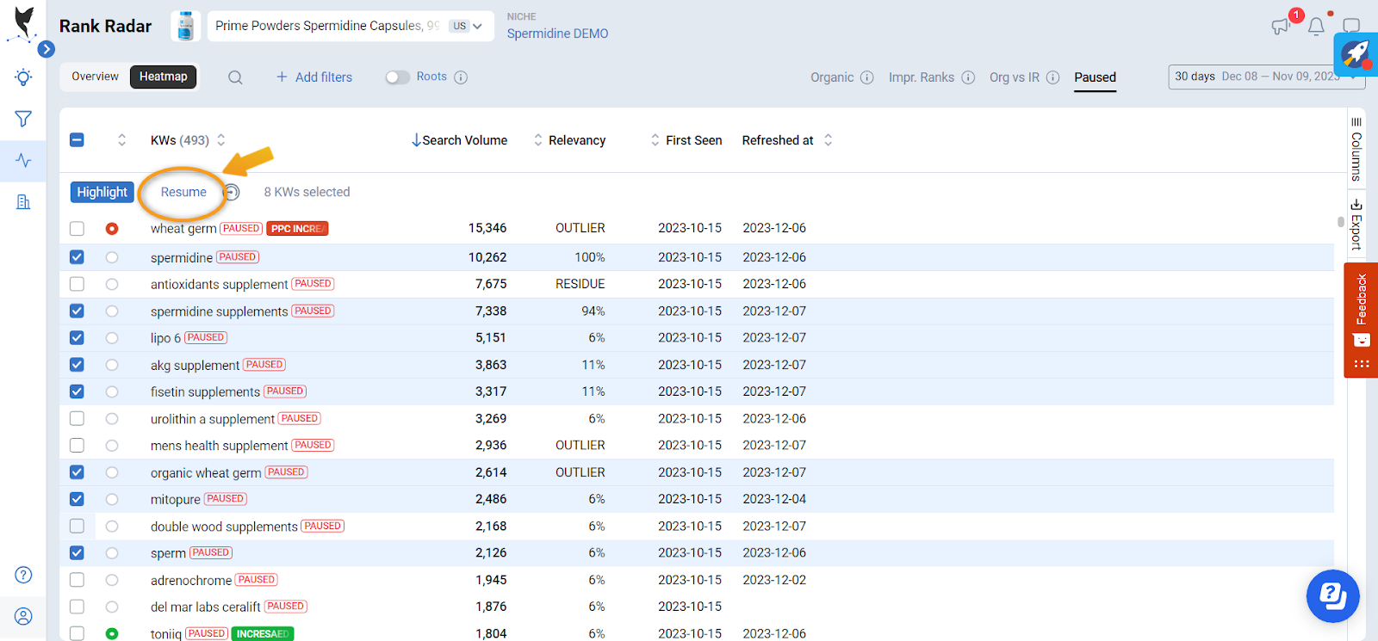Click the double wood supplements keyword
The height and width of the screenshot is (641, 1378).
coord(224,527)
